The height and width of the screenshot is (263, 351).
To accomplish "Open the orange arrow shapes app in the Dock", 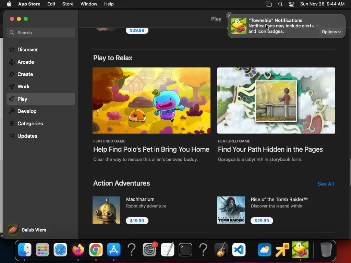I will 282,250.
